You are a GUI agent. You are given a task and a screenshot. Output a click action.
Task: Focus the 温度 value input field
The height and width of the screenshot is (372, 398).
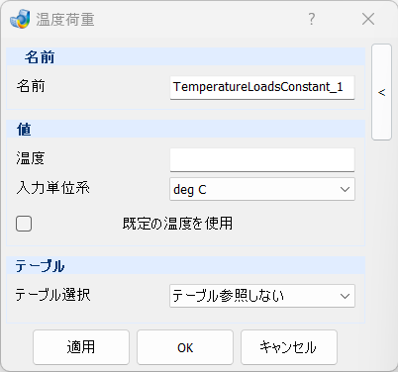[262, 160]
